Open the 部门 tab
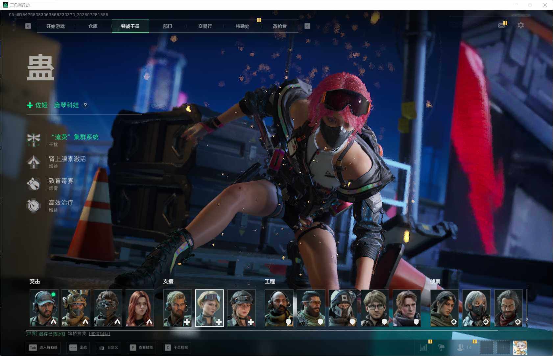The image size is (553, 356). [x=168, y=26]
